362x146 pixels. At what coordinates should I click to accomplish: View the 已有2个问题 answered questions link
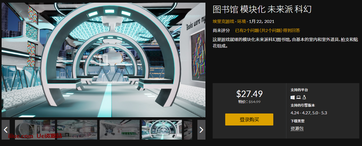tap(267, 30)
